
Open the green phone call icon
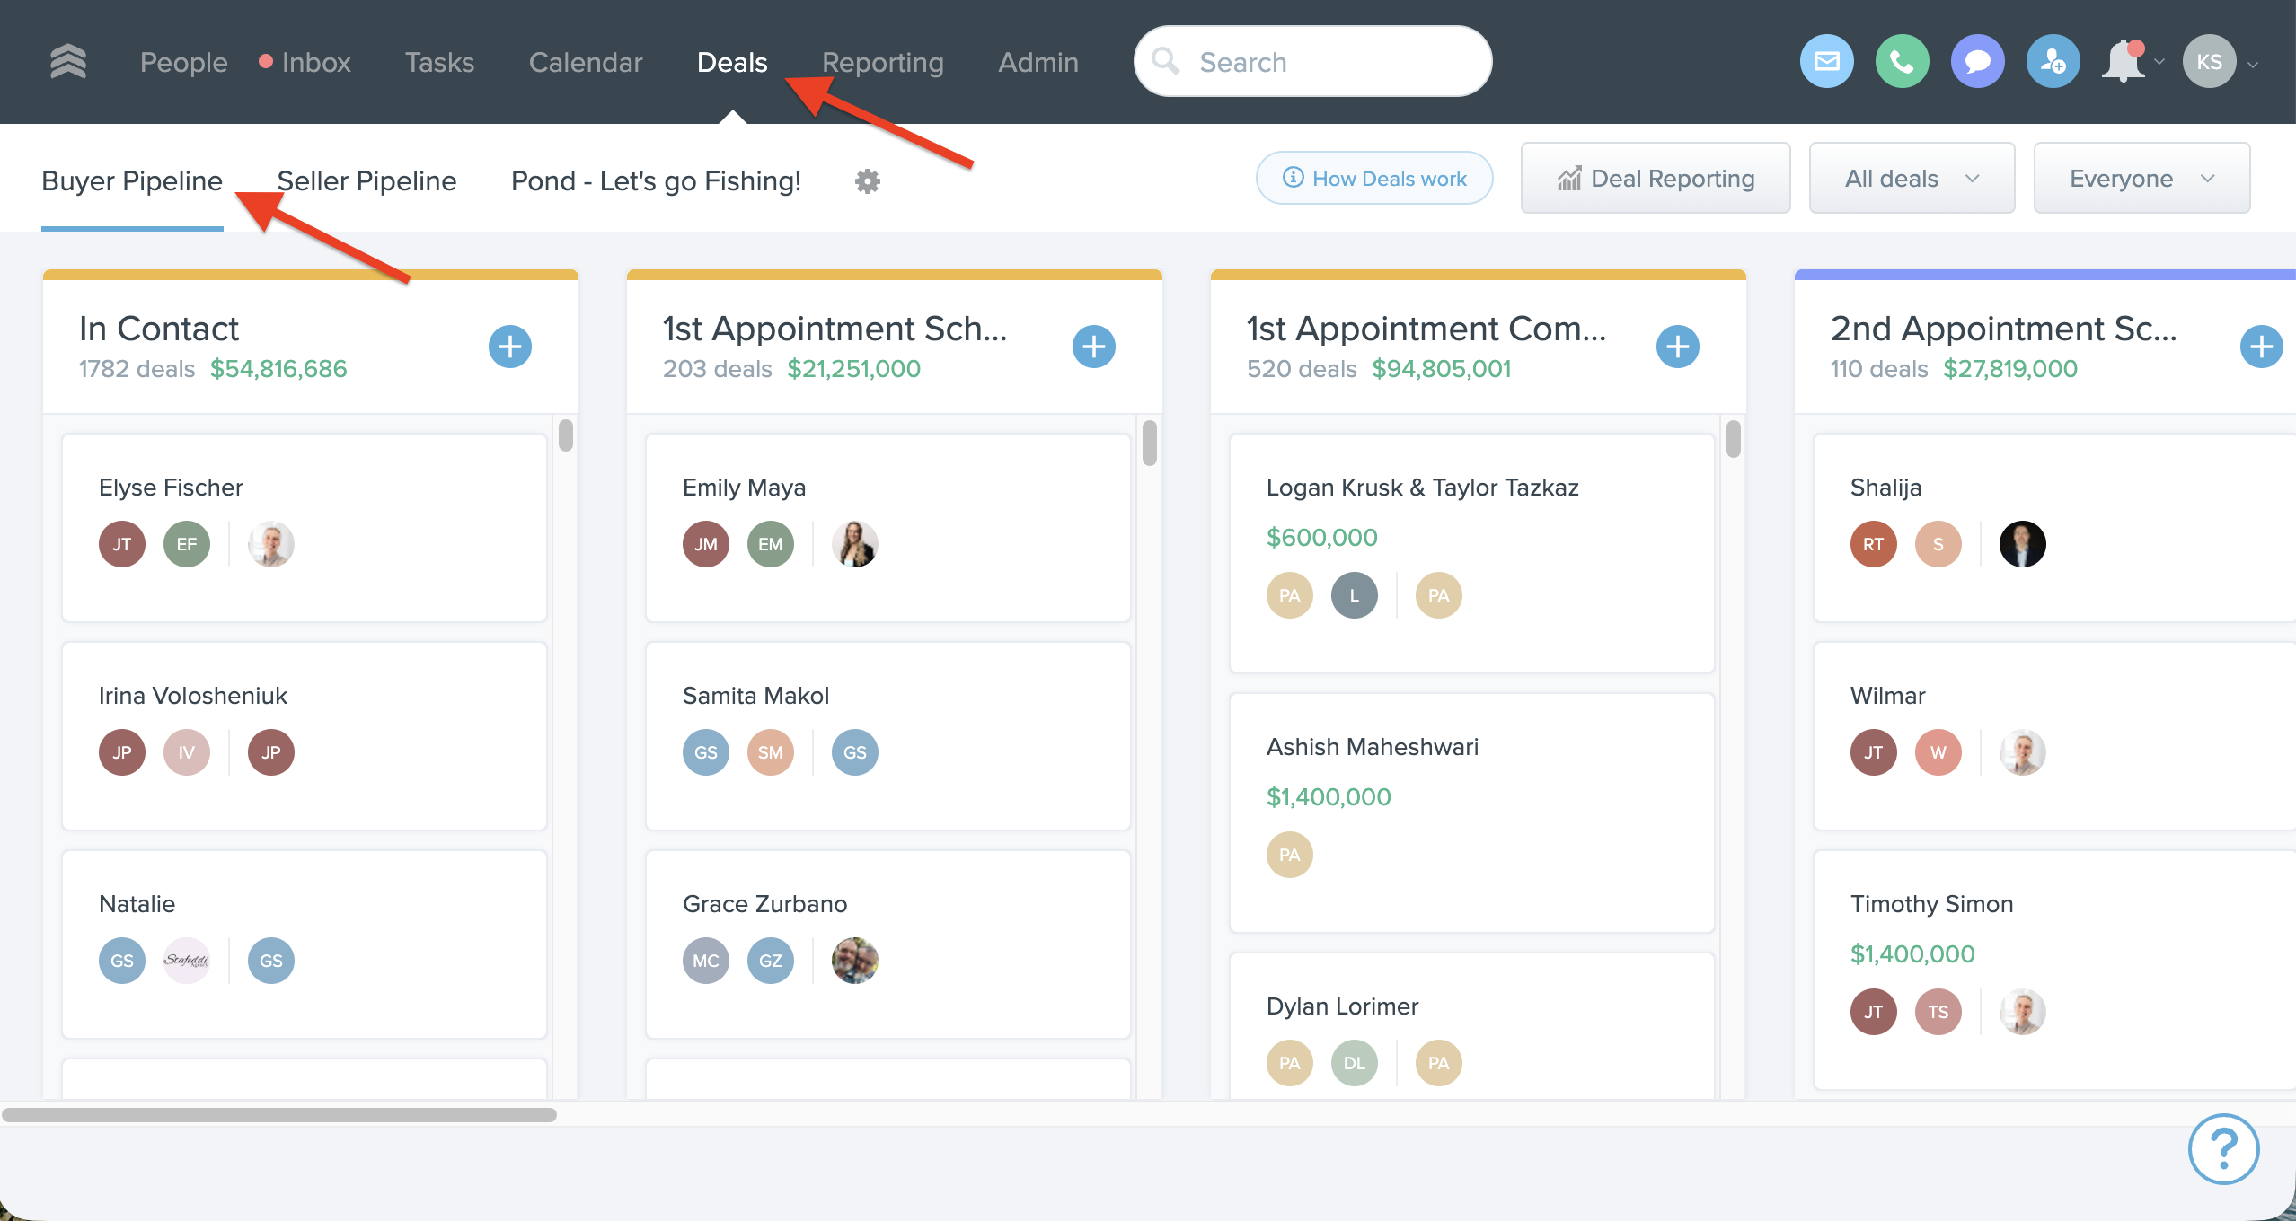(x=1902, y=62)
